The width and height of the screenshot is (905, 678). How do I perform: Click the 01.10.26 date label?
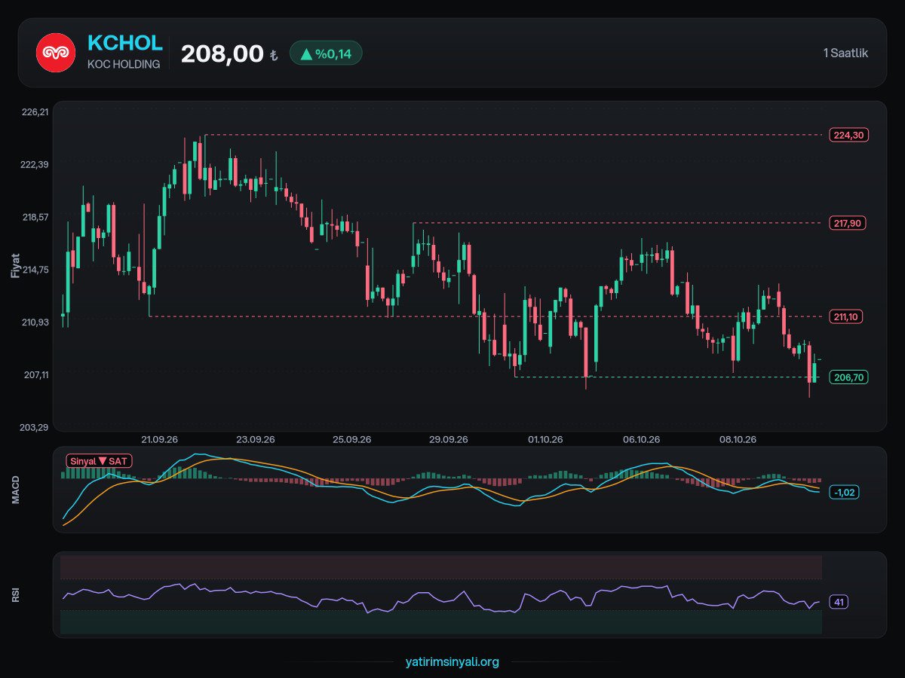click(545, 439)
